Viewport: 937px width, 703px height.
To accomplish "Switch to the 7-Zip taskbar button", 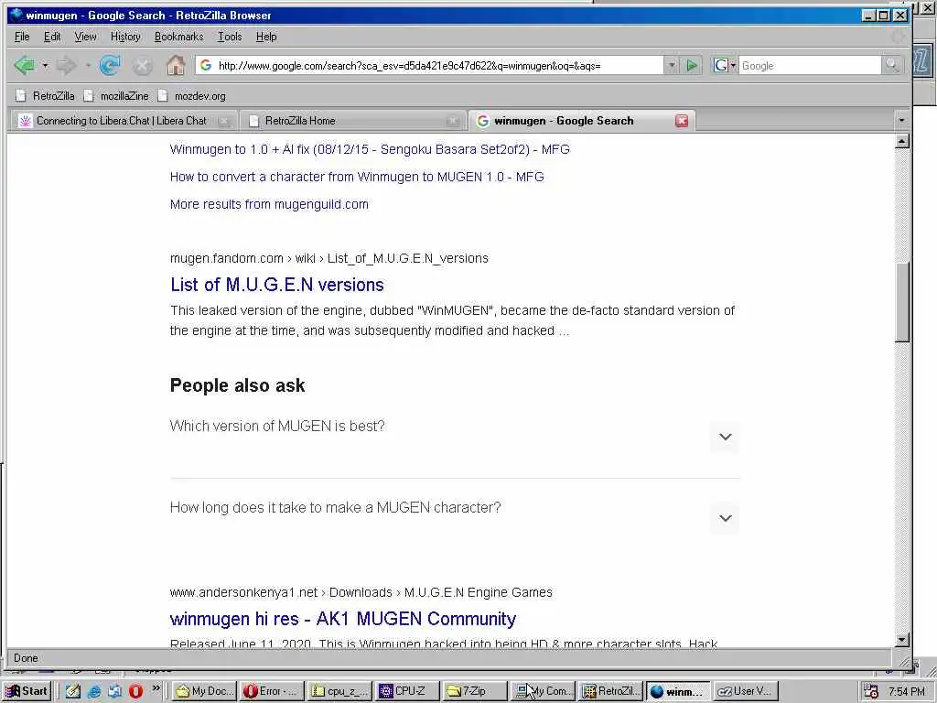I will coord(476,691).
